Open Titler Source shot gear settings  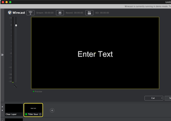[40, 114]
